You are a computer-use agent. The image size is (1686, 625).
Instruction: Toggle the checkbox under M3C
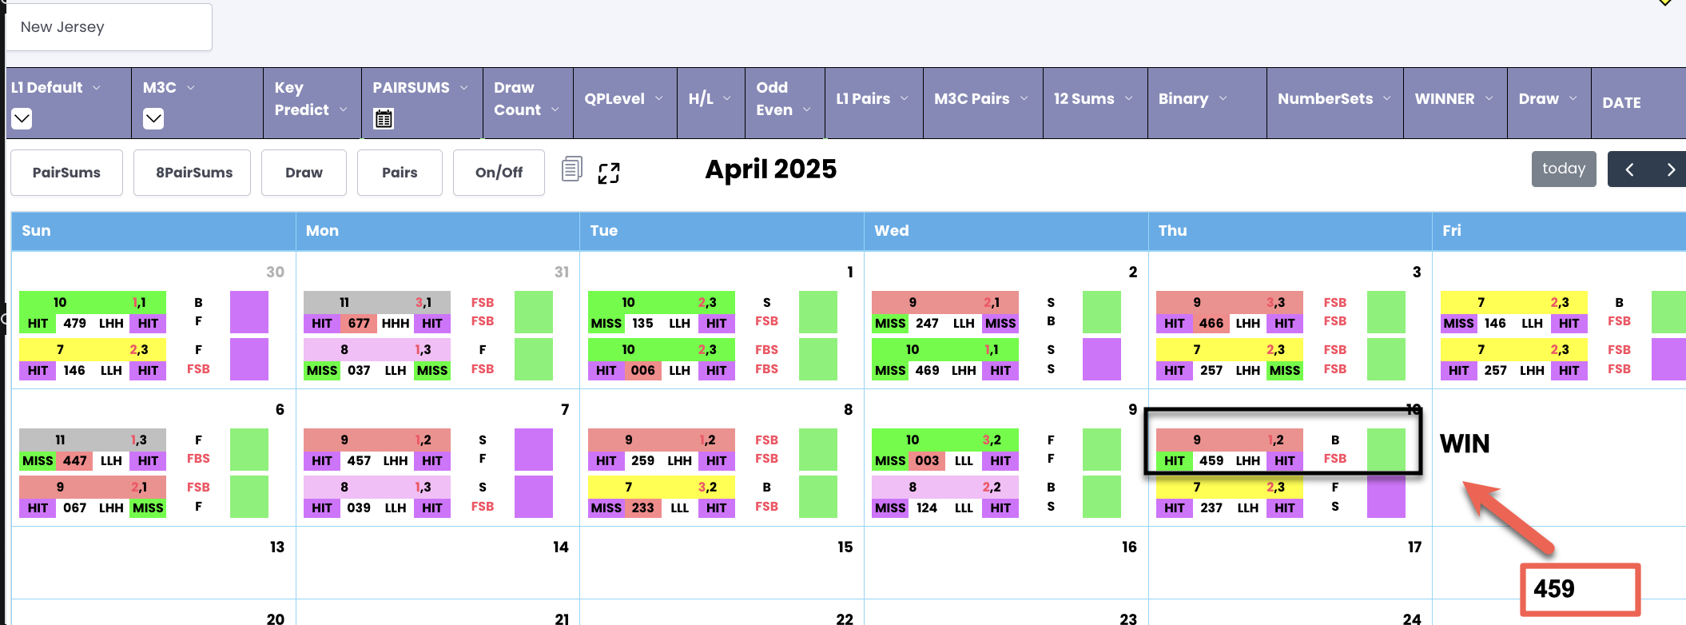point(153,119)
